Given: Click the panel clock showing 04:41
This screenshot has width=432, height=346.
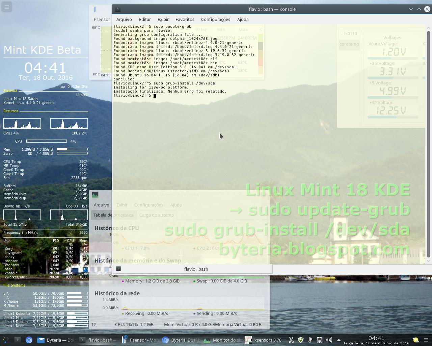Looking at the screenshot, I should coord(376,340).
